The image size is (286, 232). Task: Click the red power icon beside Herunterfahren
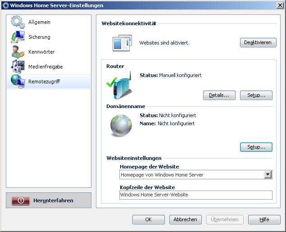(x=21, y=200)
